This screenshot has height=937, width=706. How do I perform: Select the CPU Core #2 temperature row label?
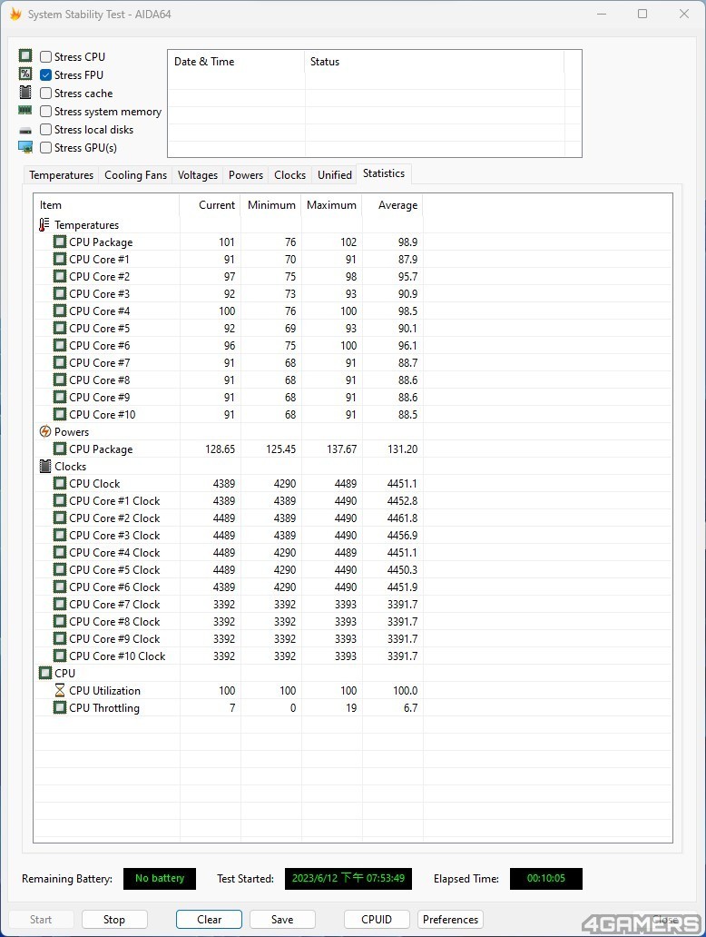coord(99,276)
